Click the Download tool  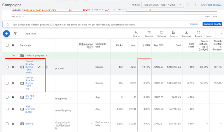click(x=186, y=34)
